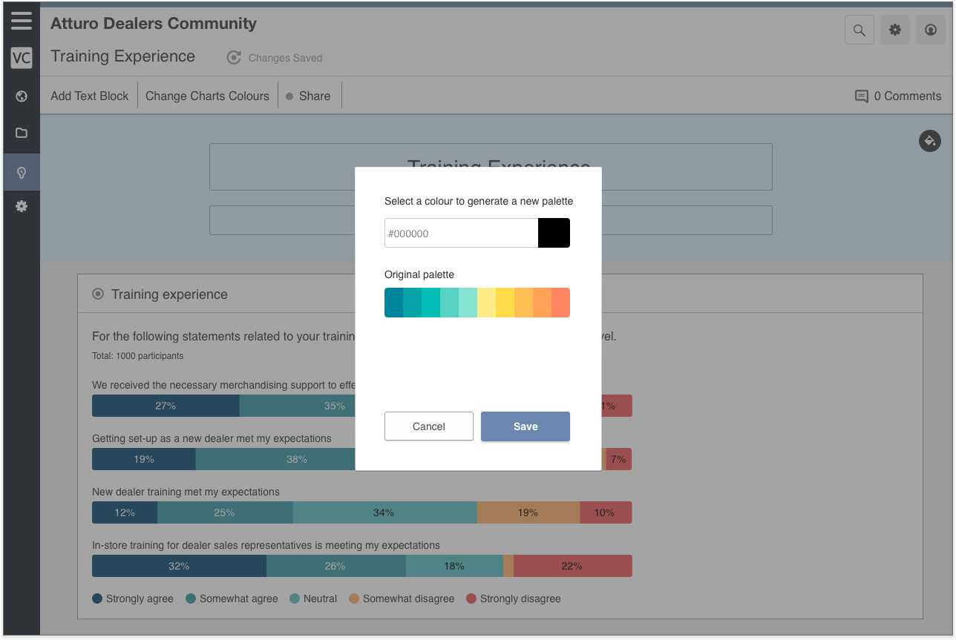
Task: Click the Cancel button
Action: 429,426
